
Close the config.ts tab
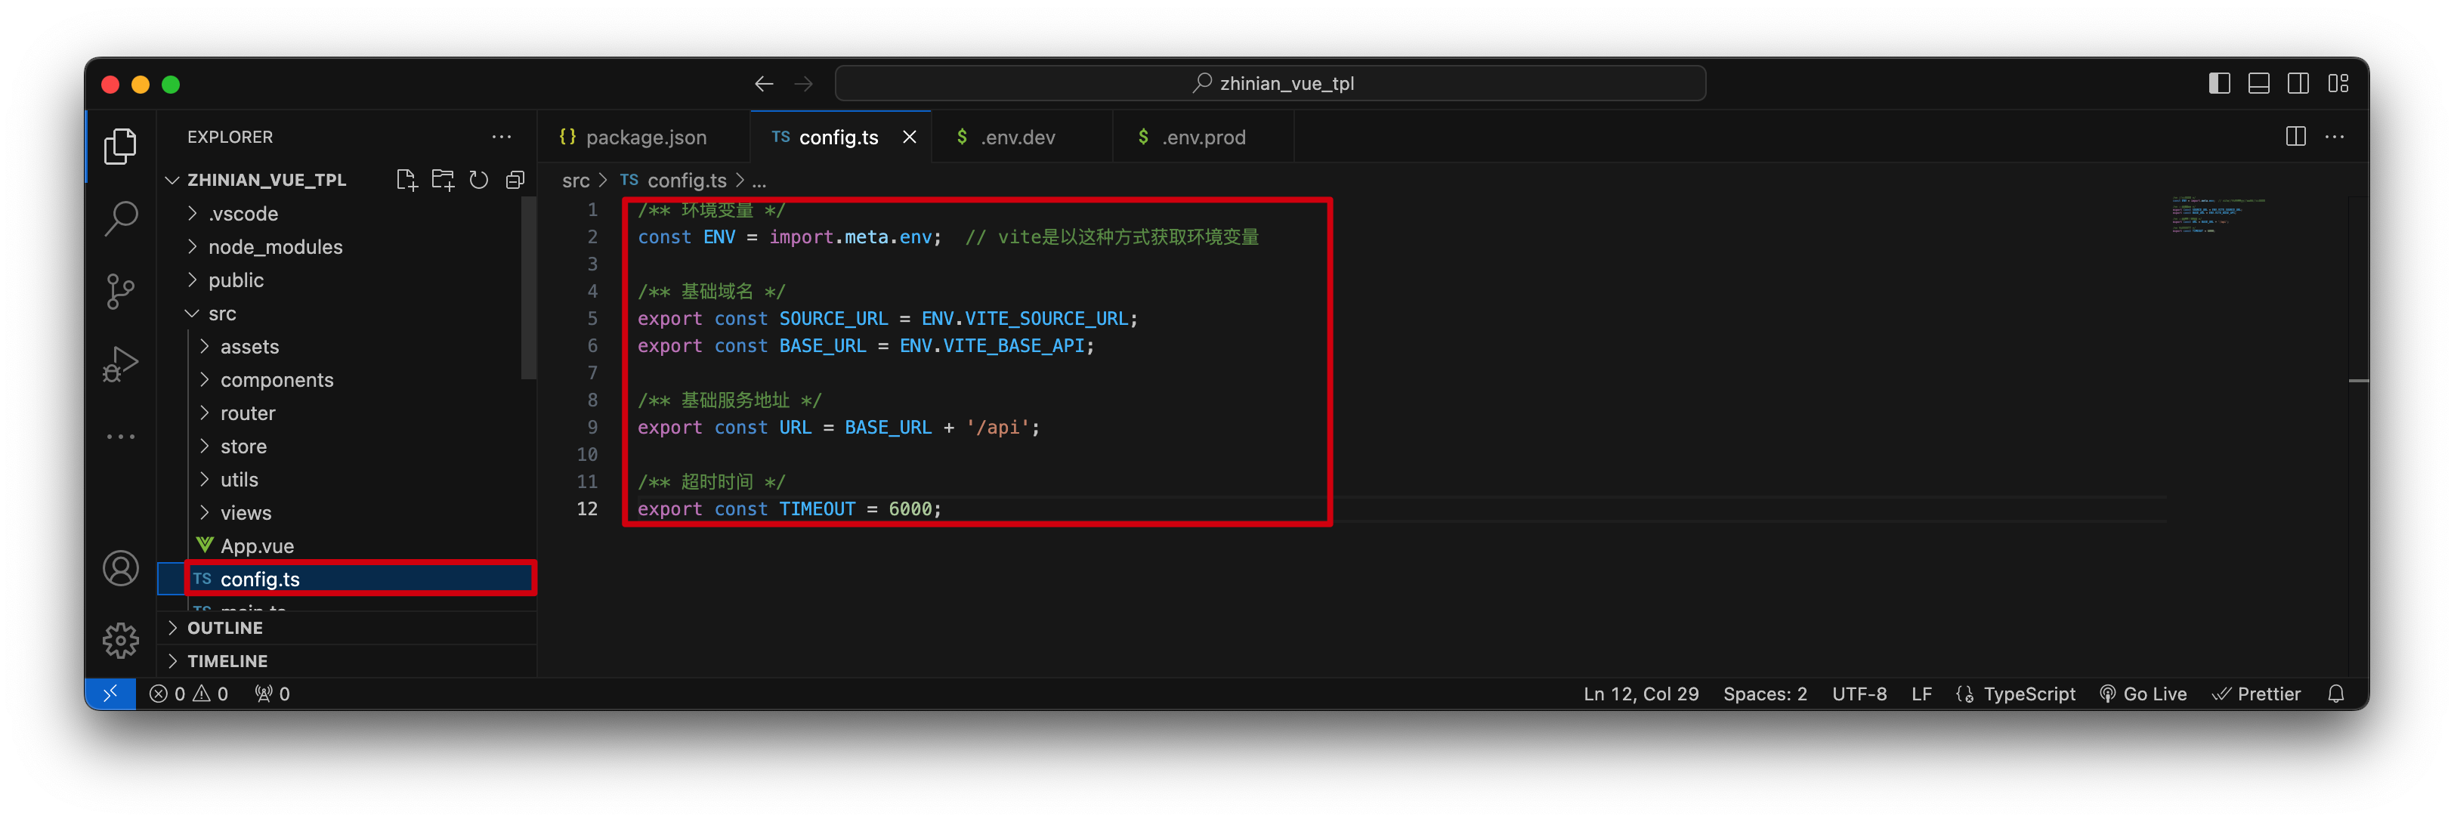(910, 138)
